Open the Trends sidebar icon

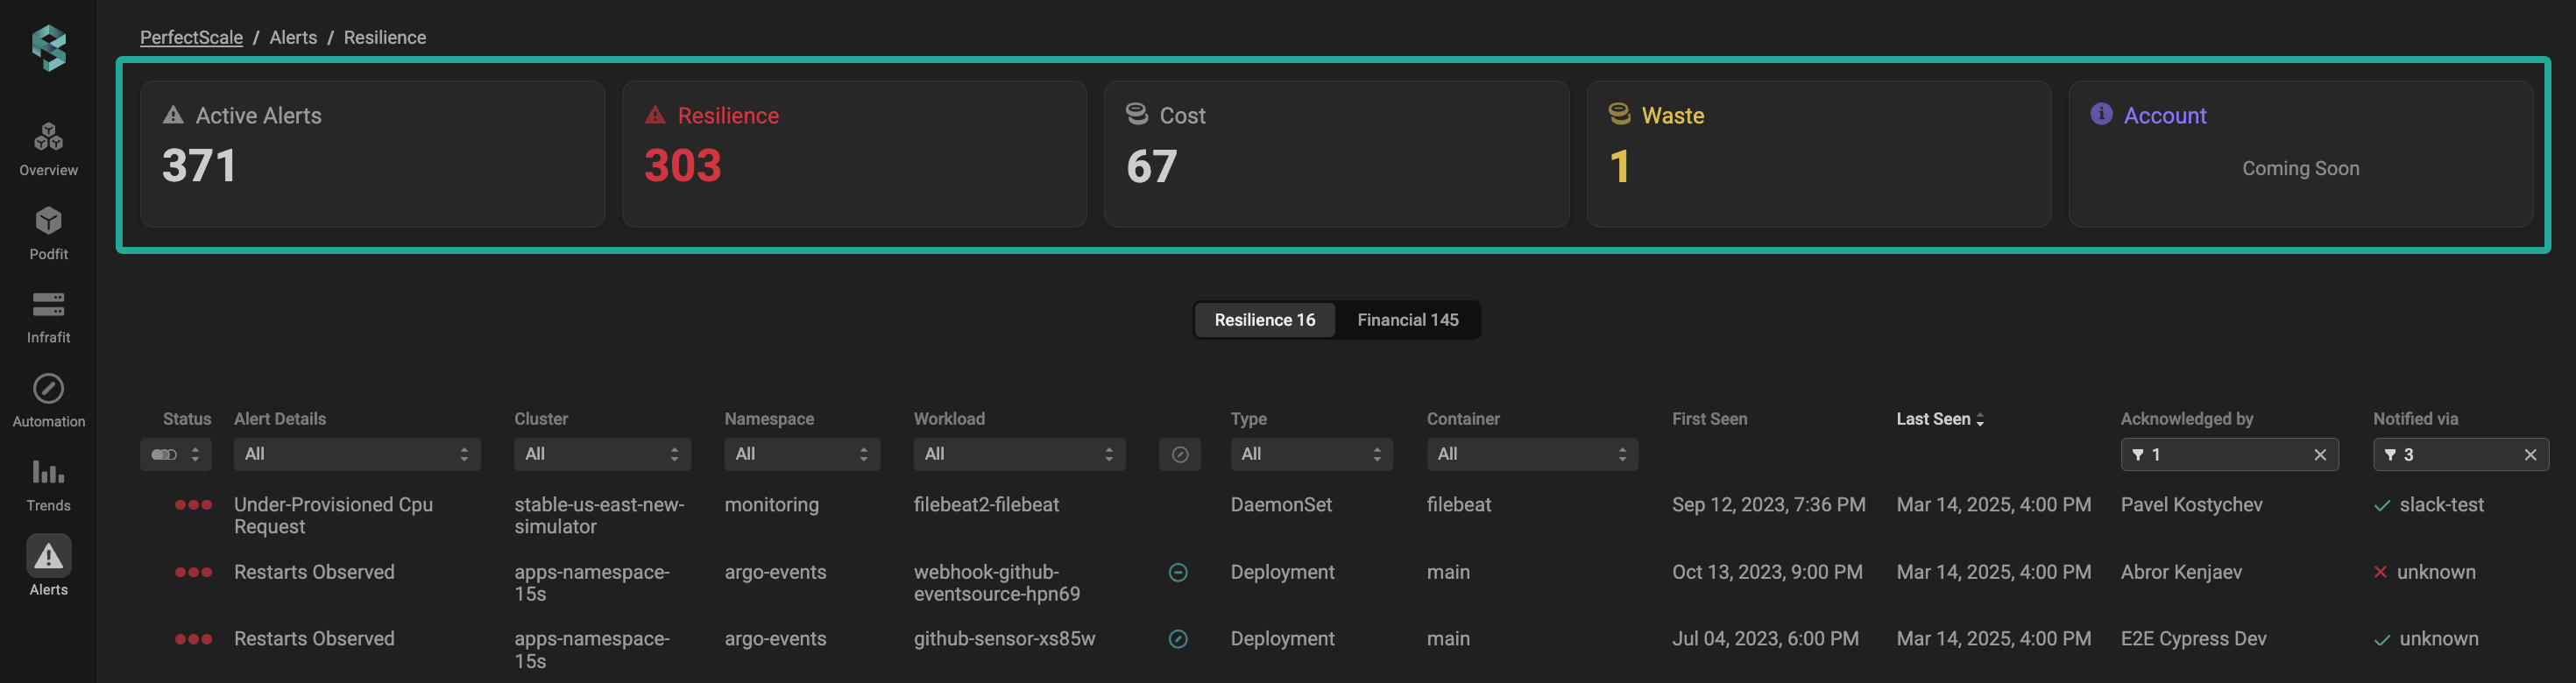pyautogui.click(x=48, y=484)
